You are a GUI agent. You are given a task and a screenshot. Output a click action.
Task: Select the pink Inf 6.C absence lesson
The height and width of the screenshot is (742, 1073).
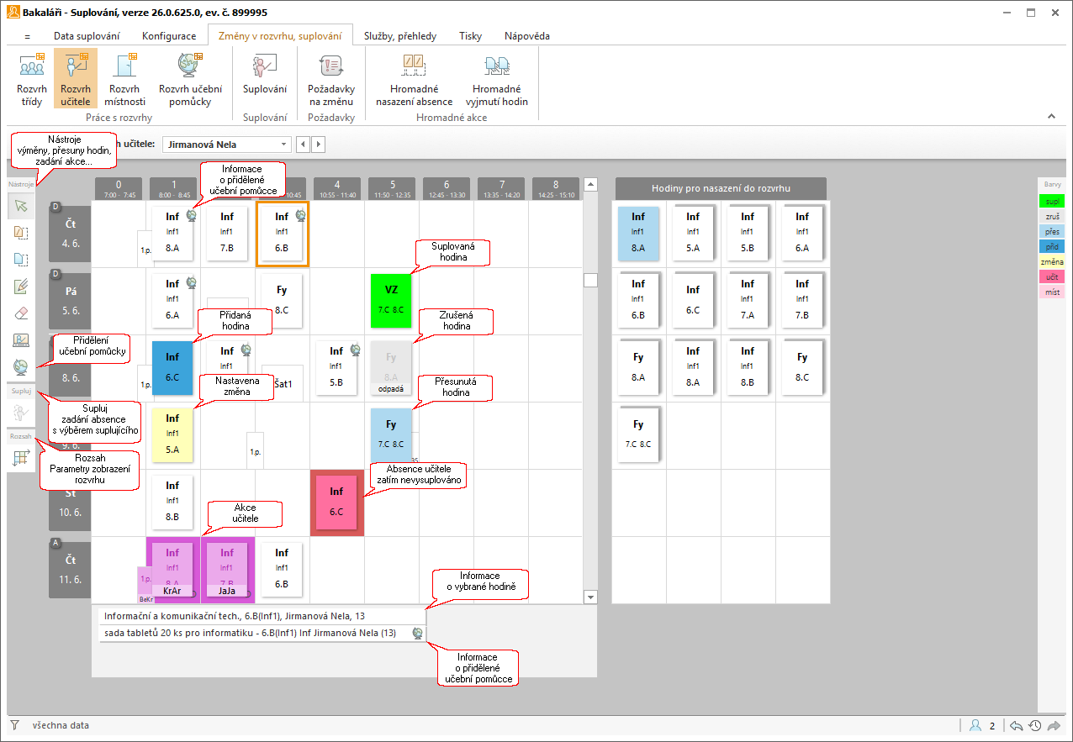click(x=336, y=502)
